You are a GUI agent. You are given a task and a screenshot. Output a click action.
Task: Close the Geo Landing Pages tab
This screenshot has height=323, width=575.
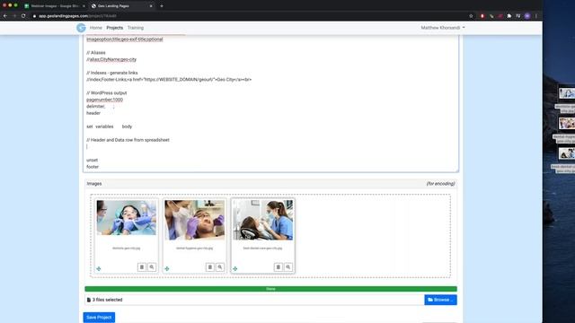(151, 6)
